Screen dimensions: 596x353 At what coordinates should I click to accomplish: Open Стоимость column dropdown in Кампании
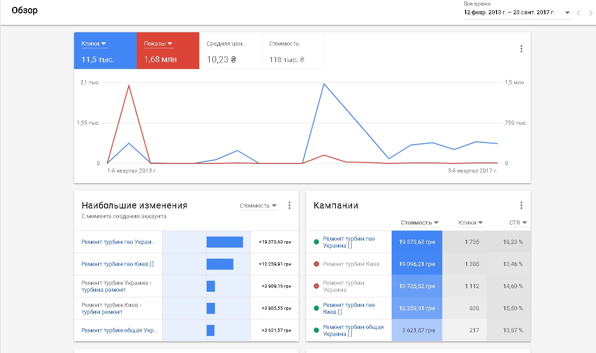(x=420, y=223)
